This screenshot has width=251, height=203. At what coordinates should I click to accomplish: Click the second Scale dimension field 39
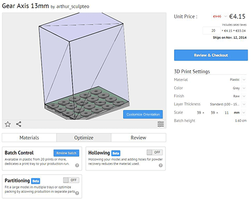pos(213,112)
